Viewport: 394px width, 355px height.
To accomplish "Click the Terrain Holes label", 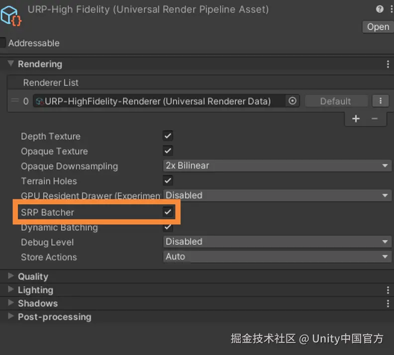I will click(49, 181).
